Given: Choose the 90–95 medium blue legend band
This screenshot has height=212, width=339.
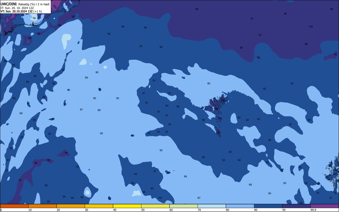Looking at the screenshot, I should [x=268, y=206].
